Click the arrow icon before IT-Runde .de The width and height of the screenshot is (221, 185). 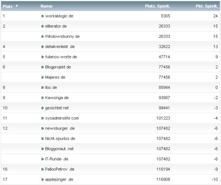click(x=42, y=159)
